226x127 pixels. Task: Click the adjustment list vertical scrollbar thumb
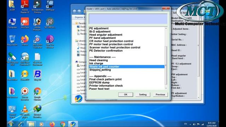166,65
